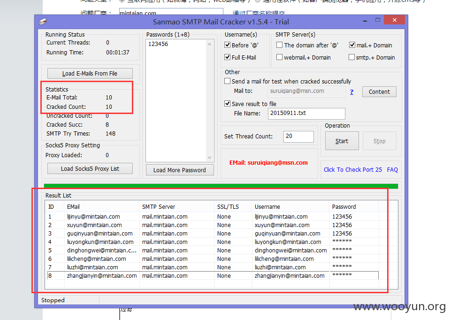Image resolution: width=450 pixels, height=320 pixels.
Task: Select result row liuyongkun@mintaian.com
Action: coord(212,242)
